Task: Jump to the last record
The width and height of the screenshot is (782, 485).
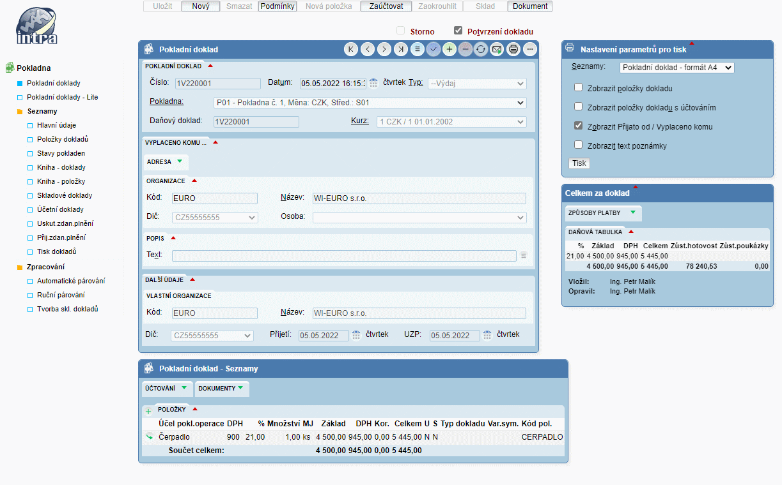Action: pos(400,49)
